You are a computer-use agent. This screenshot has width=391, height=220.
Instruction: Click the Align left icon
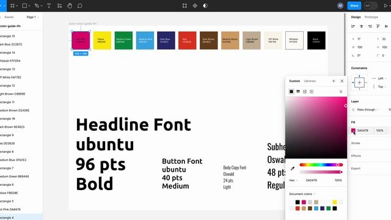pos(353,26)
